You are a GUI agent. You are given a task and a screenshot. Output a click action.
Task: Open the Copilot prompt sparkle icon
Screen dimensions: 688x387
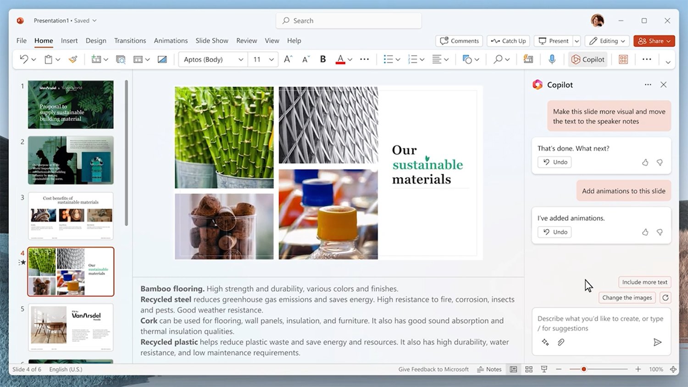[545, 342]
